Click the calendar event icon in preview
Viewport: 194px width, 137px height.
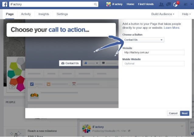point(74,84)
